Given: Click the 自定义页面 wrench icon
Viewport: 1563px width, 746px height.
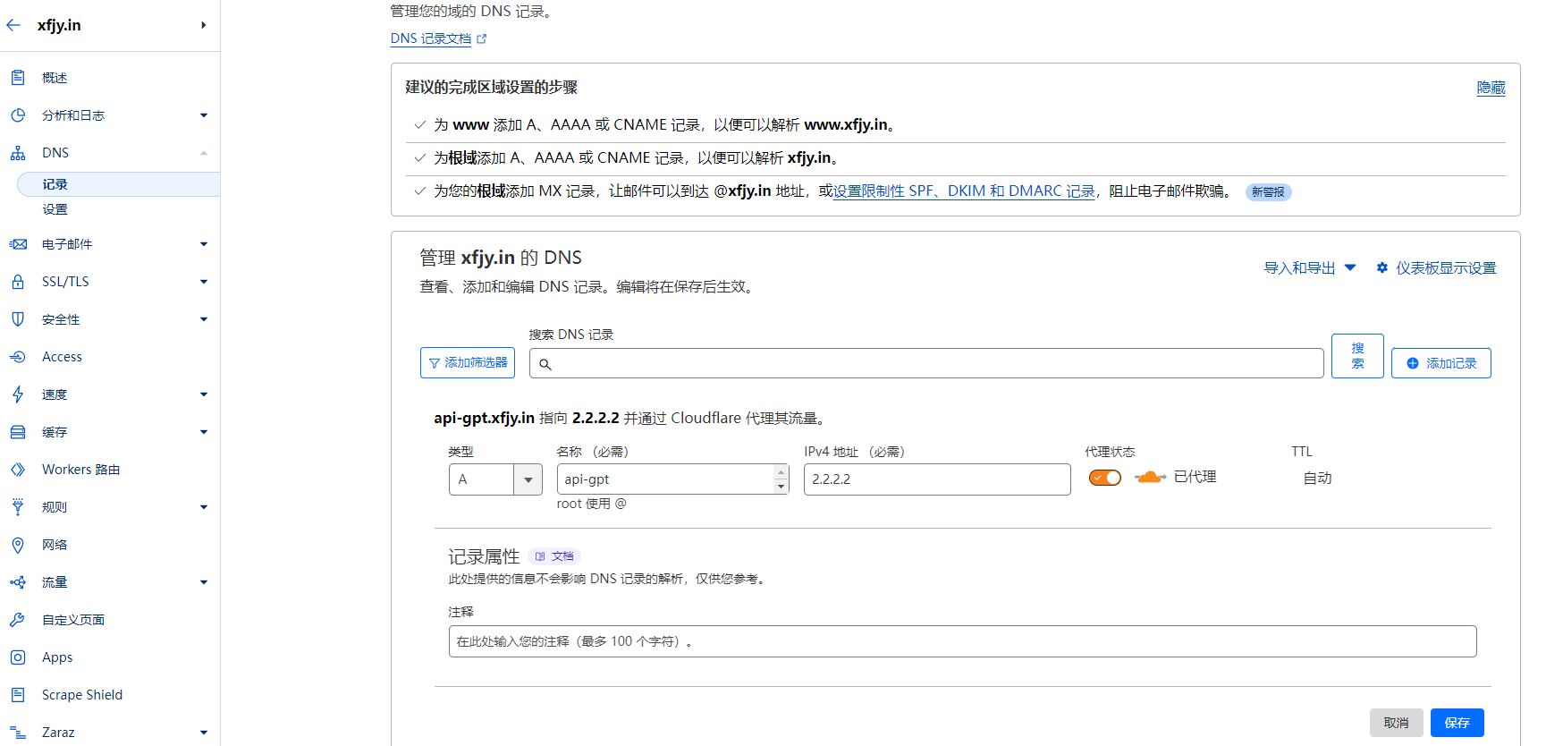Looking at the screenshot, I should [18, 620].
